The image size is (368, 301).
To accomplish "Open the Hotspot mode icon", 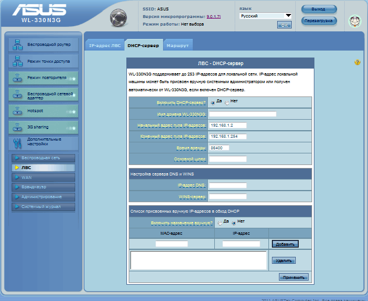I will [17, 110].
